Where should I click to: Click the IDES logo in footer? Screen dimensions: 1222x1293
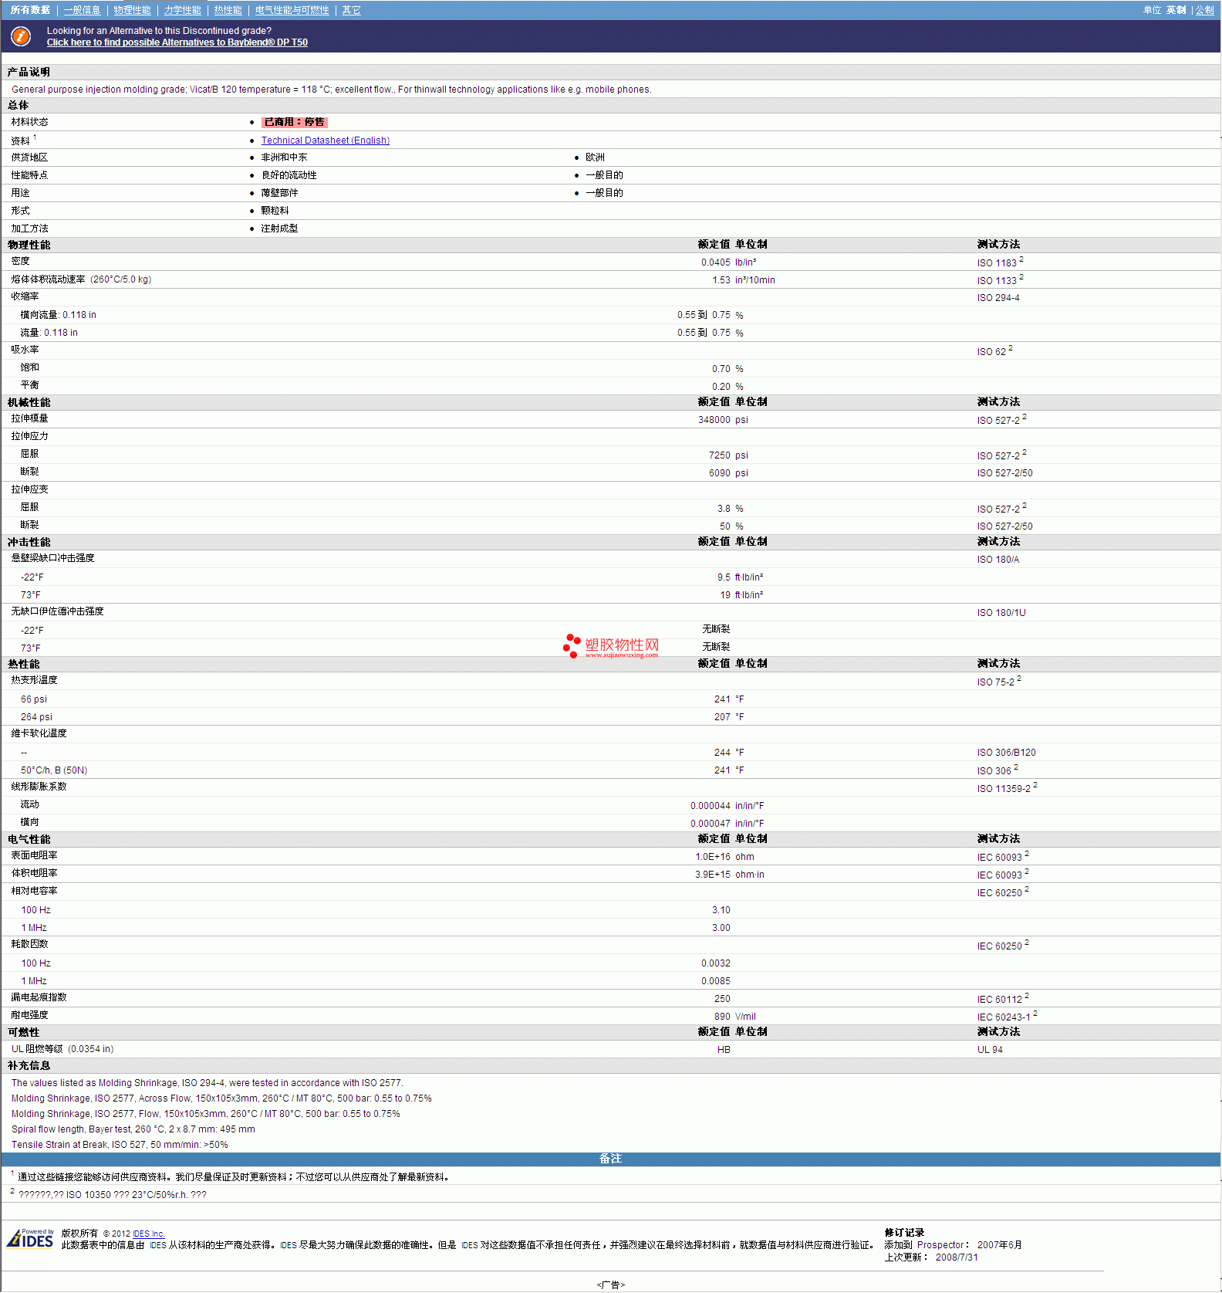coord(30,1238)
